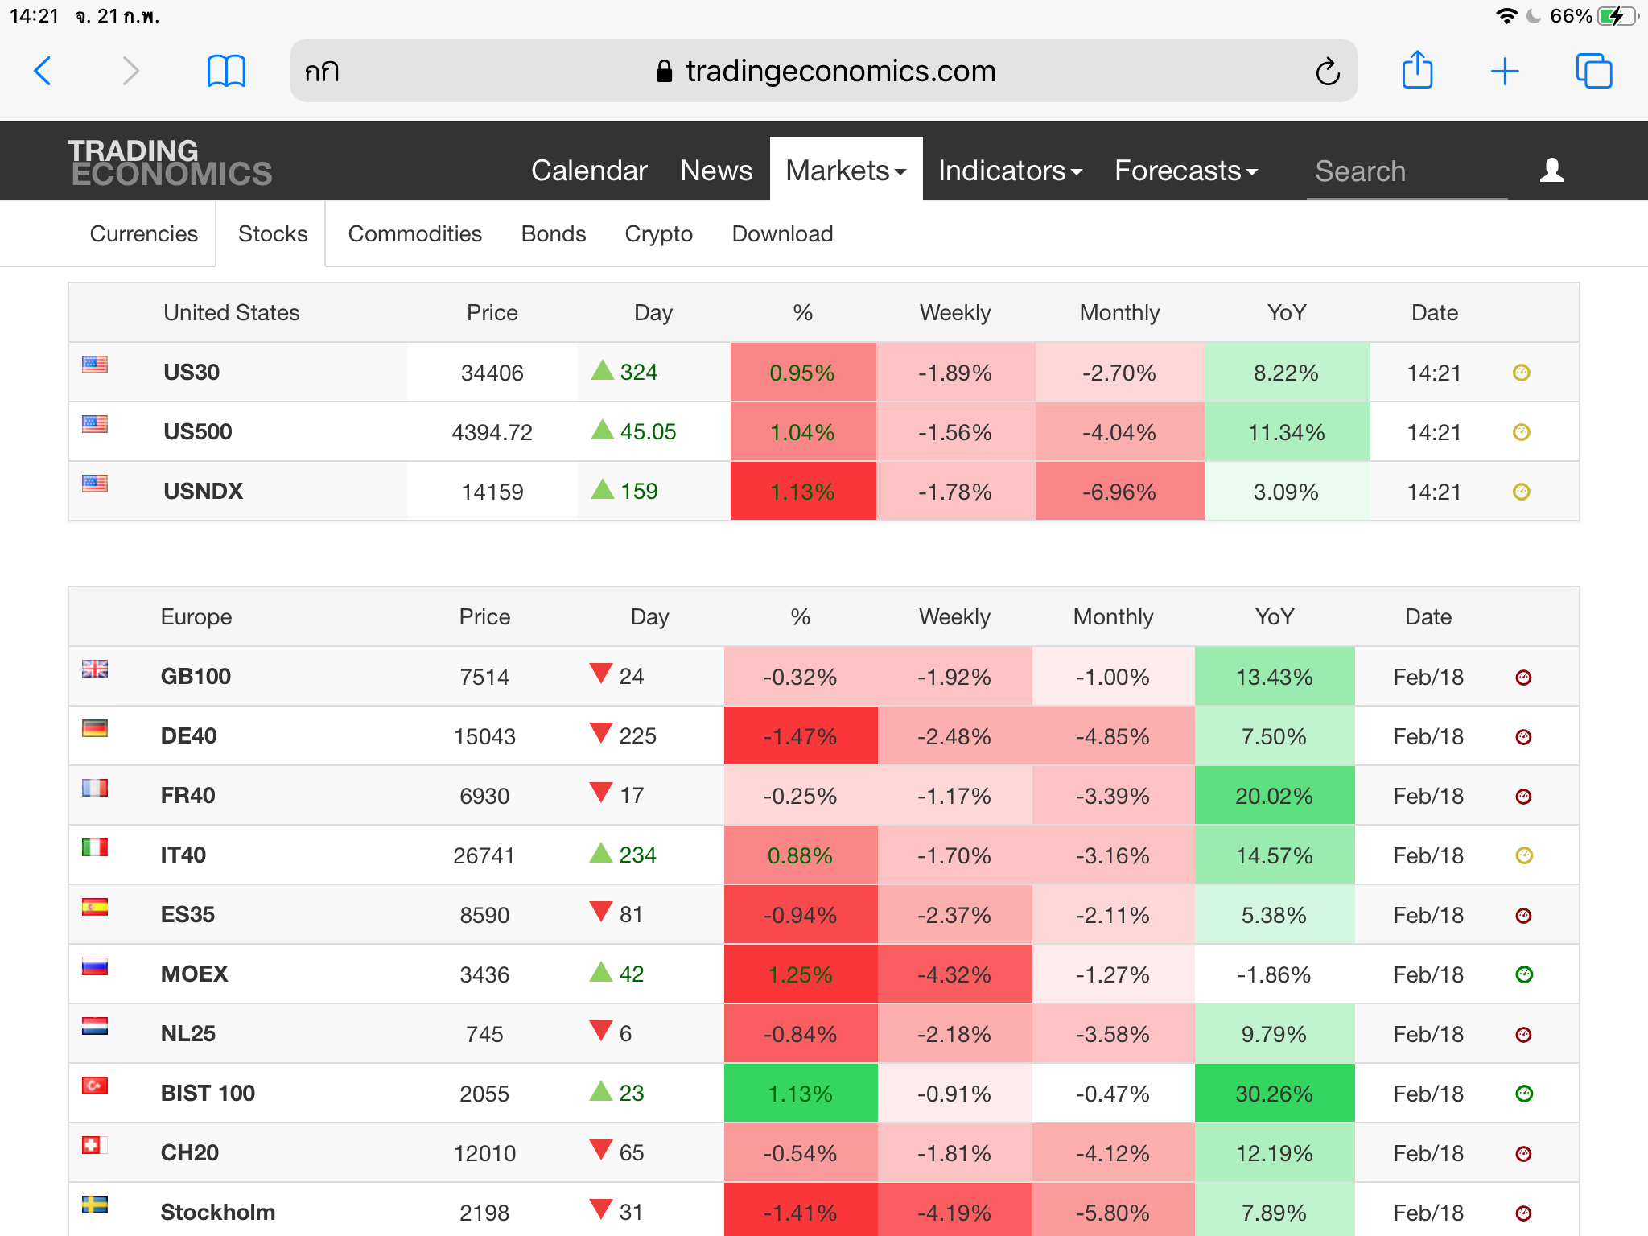Screen dimensions: 1648x1236
Task: Switch to the Bonds tab
Action: tap(554, 233)
